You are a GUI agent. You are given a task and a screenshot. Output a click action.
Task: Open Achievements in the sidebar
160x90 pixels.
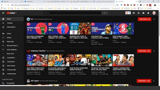click(x=12, y=74)
